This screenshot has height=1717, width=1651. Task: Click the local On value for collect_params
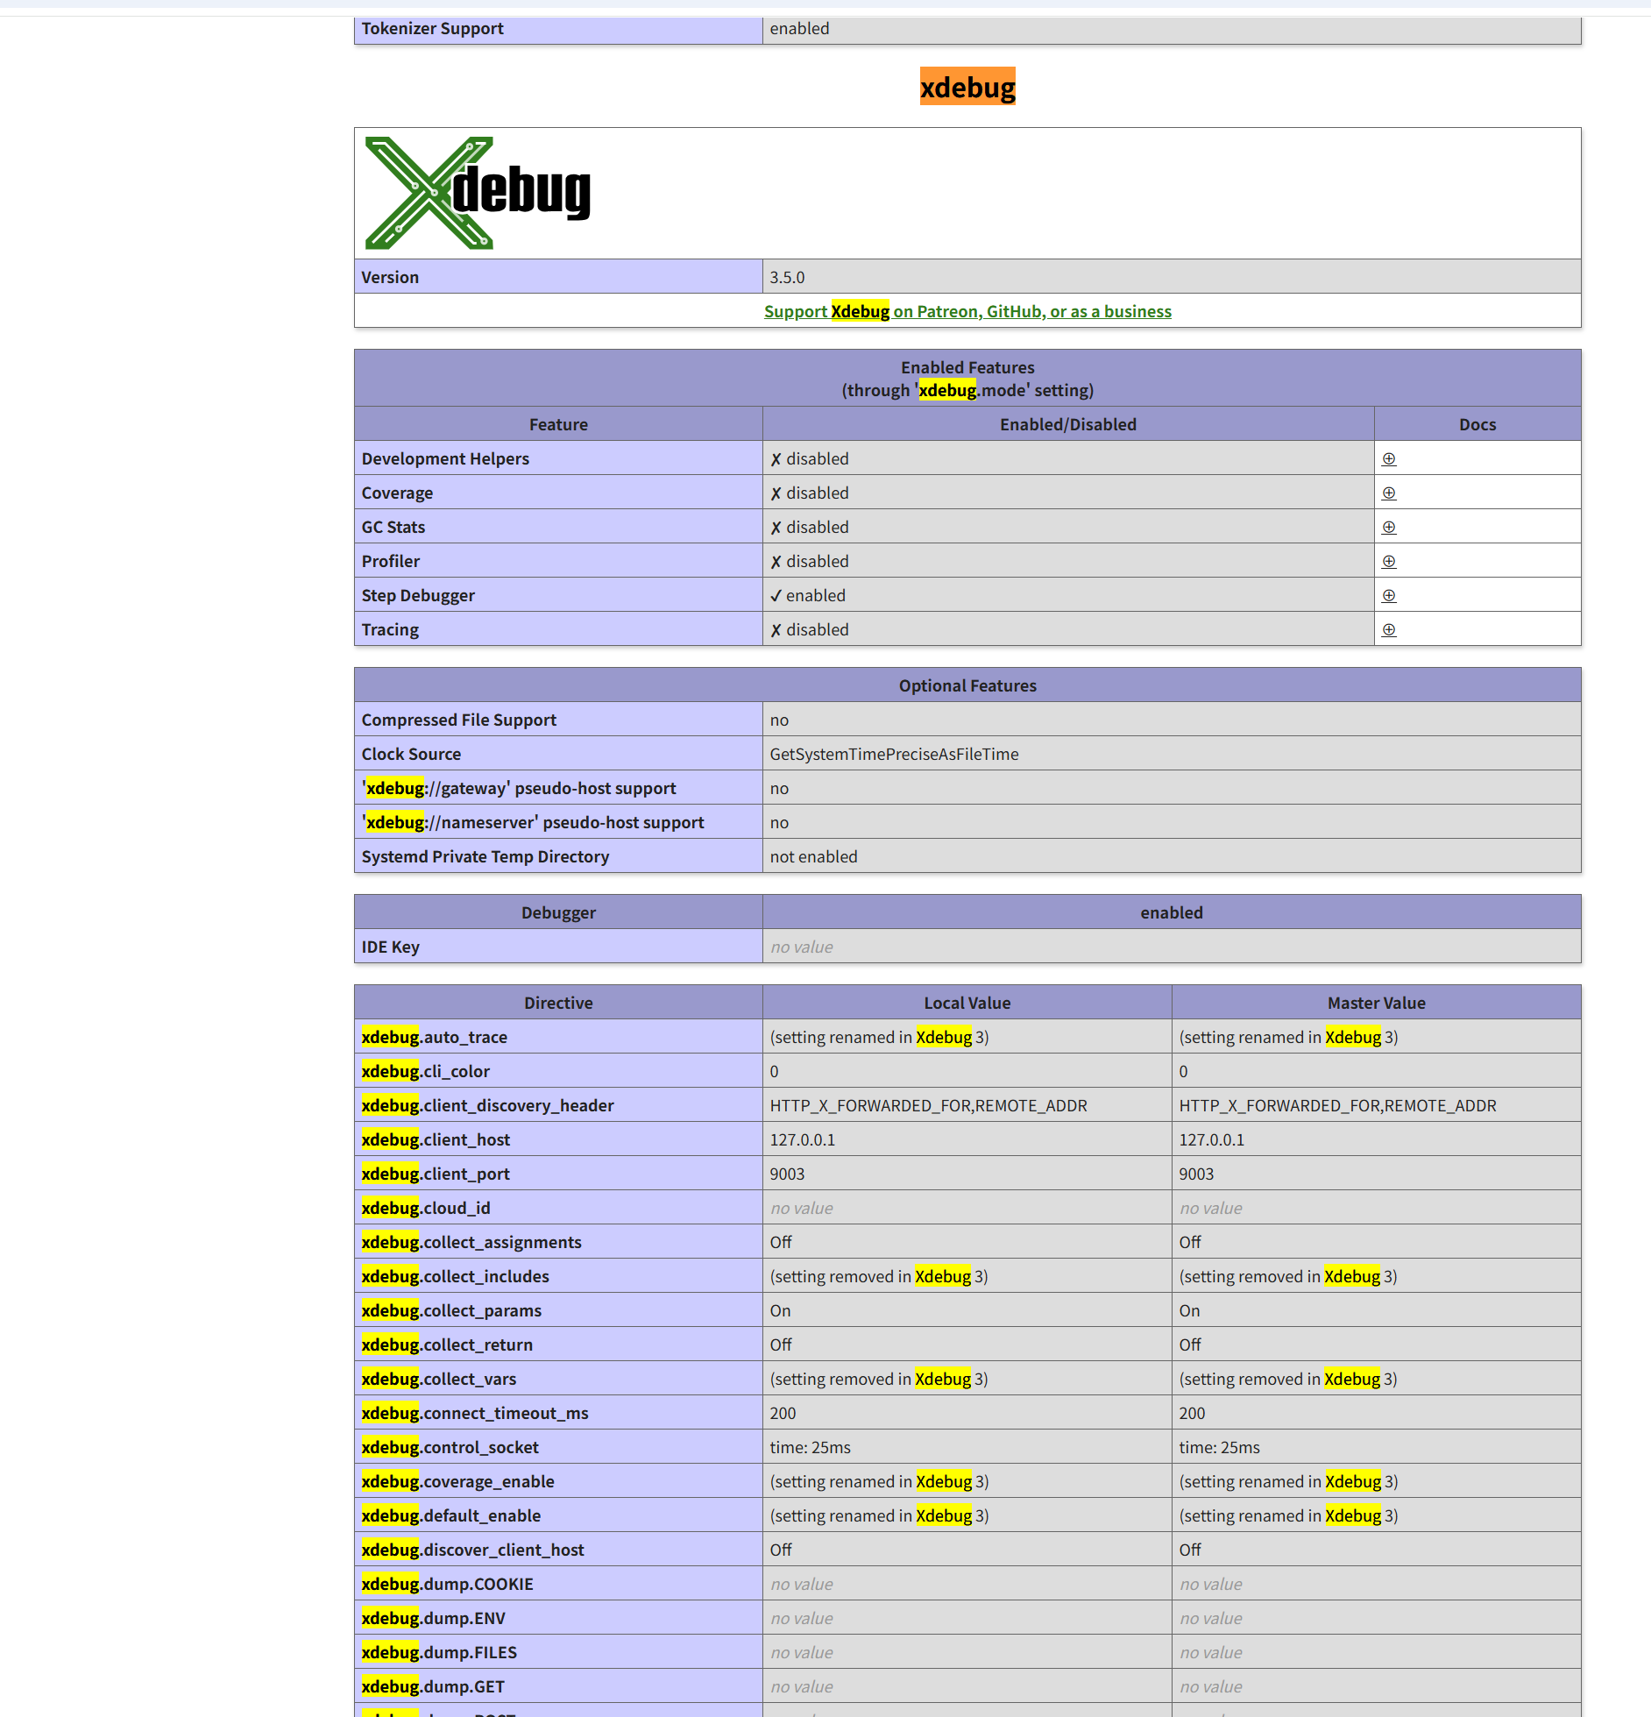click(x=780, y=1310)
